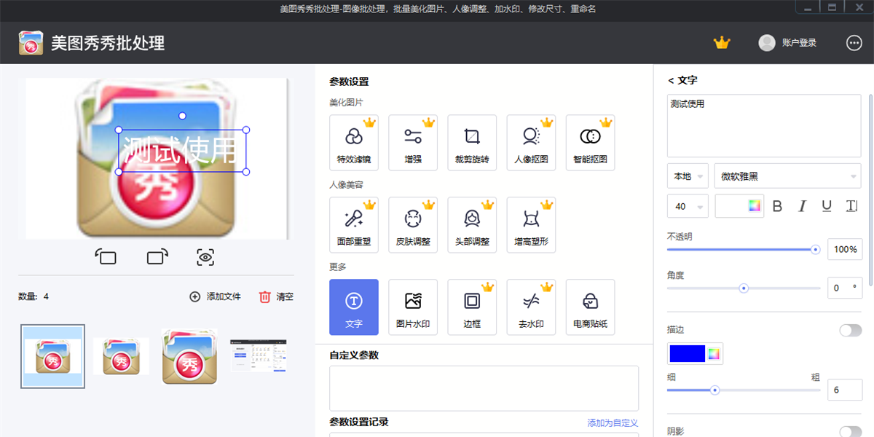The height and width of the screenshot is (437, 874).
Task: Open the 裁剪旋转 crop and rotate tool
Action: [472, 143]
